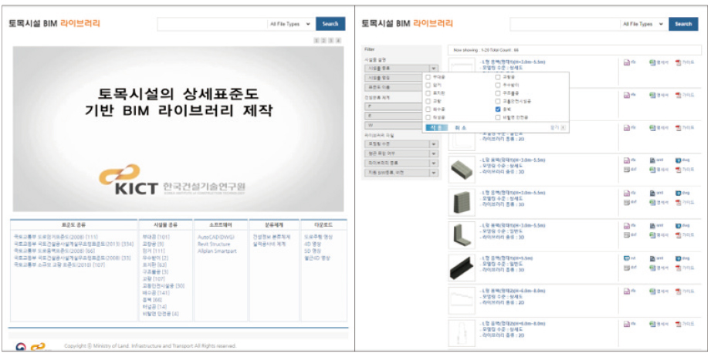Download dwg file in flat gray block row

coord(682,160)
